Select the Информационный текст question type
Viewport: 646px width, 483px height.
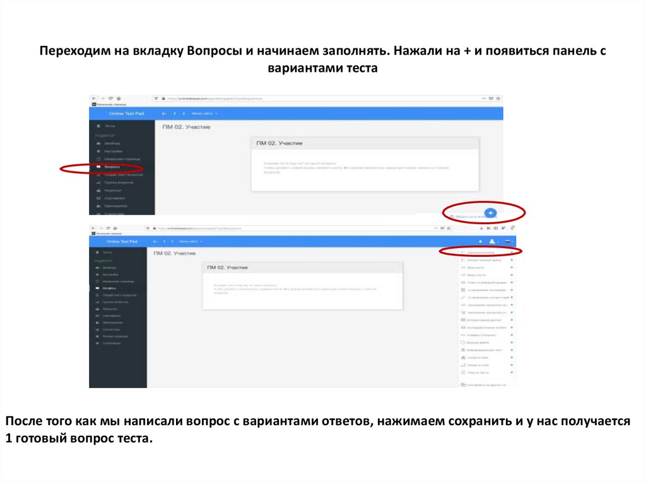click(x=486, y=350)
